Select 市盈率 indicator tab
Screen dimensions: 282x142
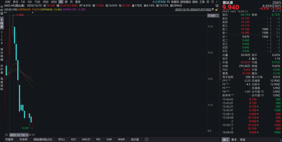tap(9, 139)
